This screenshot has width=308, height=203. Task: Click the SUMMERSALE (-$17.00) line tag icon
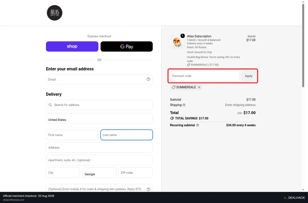click(188, 65)
